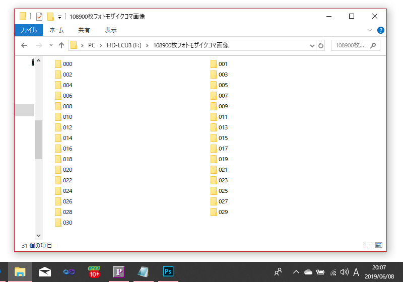The height and width of the screenshot is (282, 403).
Task: Open the ファイル menu tab
Action: pyautogui.click(x=29, y=30)
